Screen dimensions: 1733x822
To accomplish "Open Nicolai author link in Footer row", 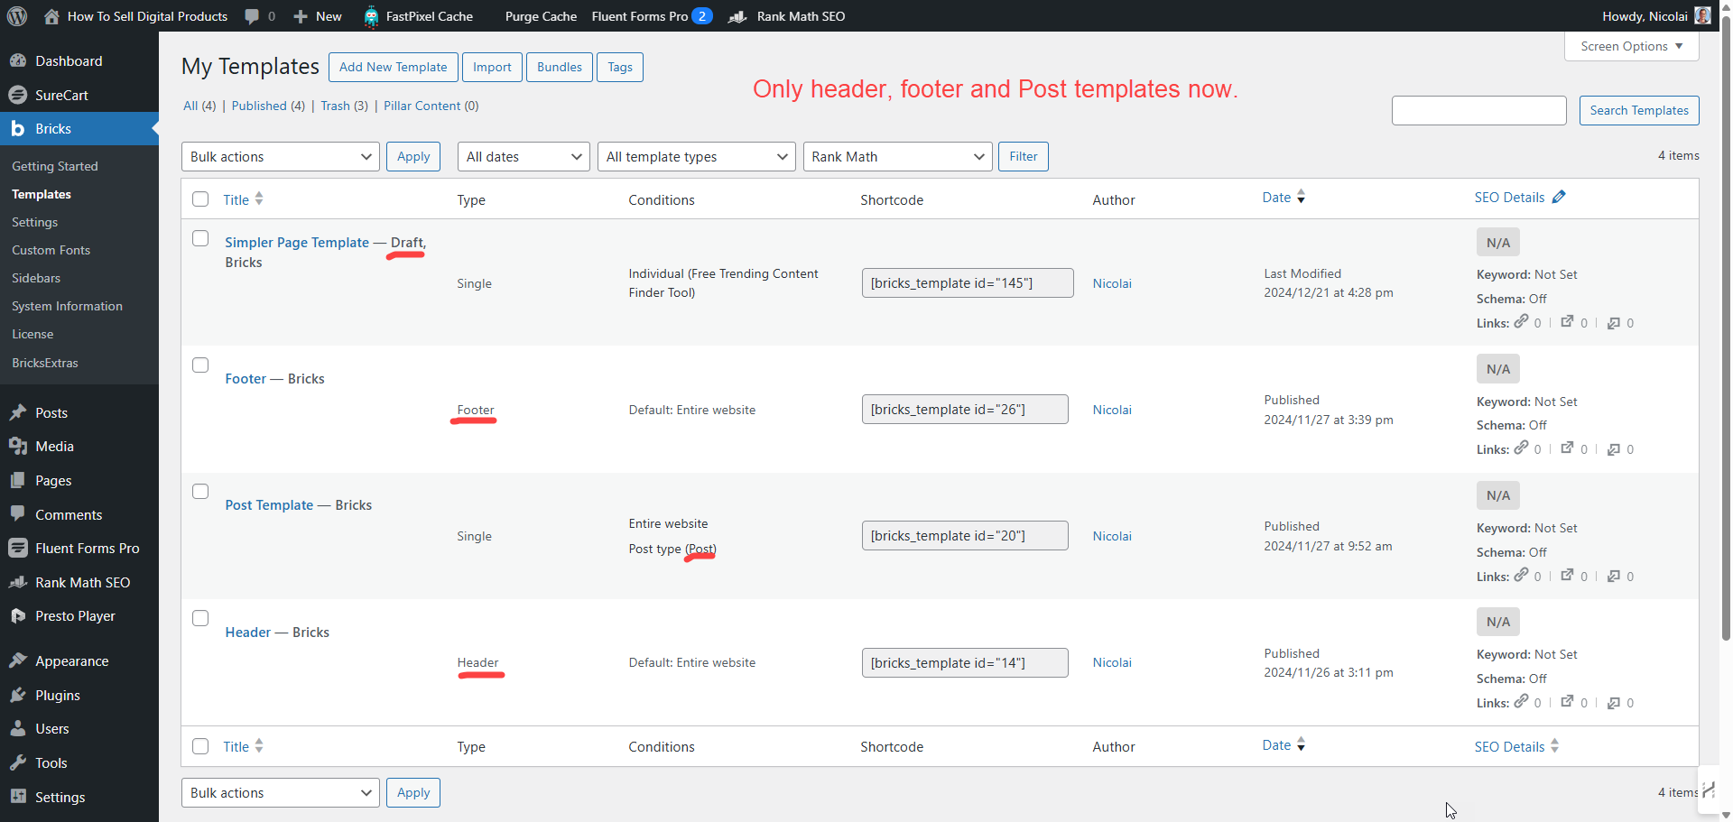I will [x=1112, y=410].
